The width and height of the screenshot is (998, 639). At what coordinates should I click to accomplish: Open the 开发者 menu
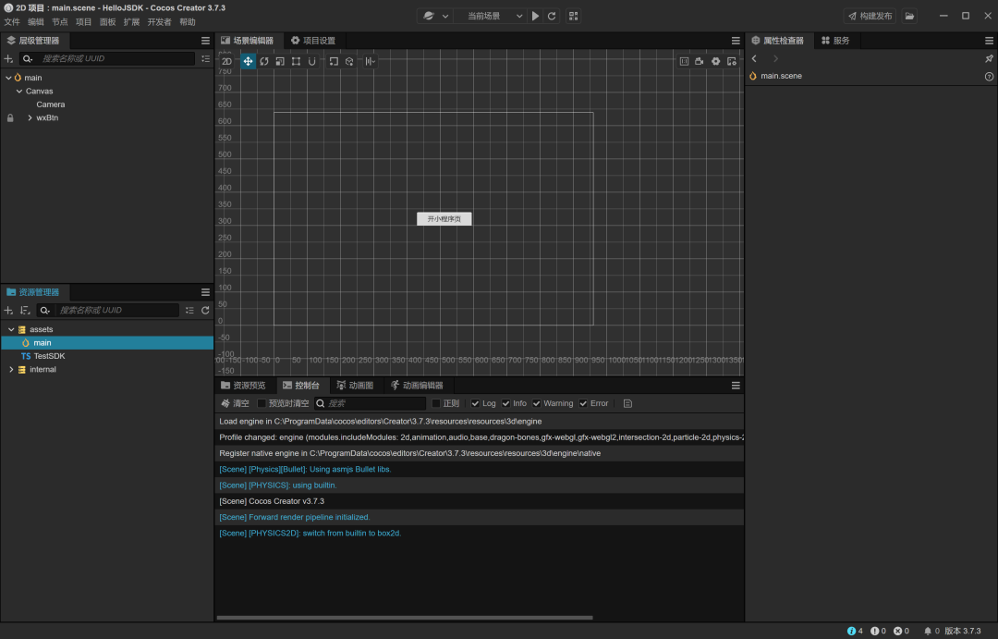click(159, 22)
